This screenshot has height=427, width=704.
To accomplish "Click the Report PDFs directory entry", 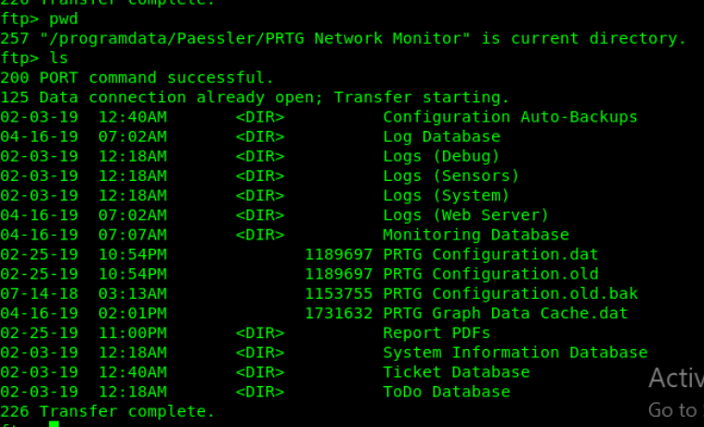I will pyautogui.click(x=437, y=332).
